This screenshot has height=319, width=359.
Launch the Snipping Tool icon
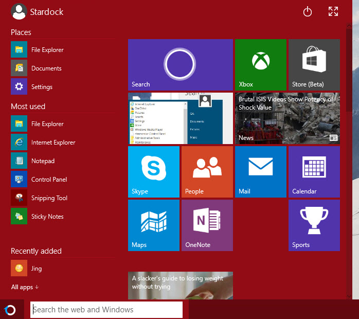pyautogui.click(x=19, y=198)
